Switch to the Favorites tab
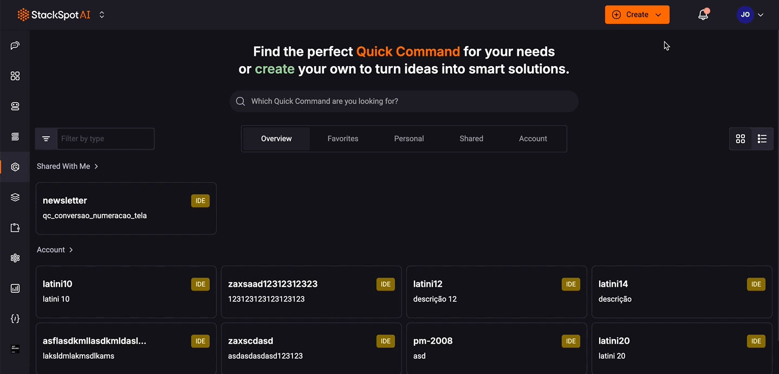Viewport: 779px width, 374px height. point(342,138)
